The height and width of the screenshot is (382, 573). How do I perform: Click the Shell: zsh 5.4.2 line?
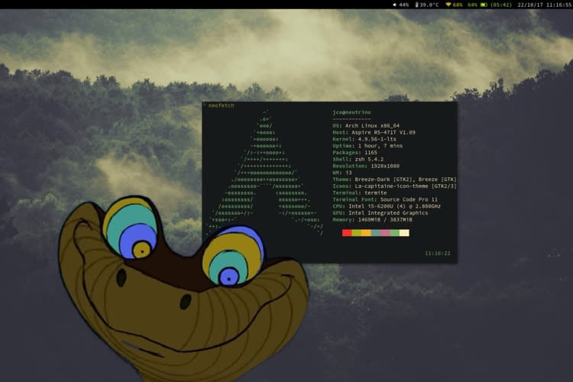(x=358, y=159)
